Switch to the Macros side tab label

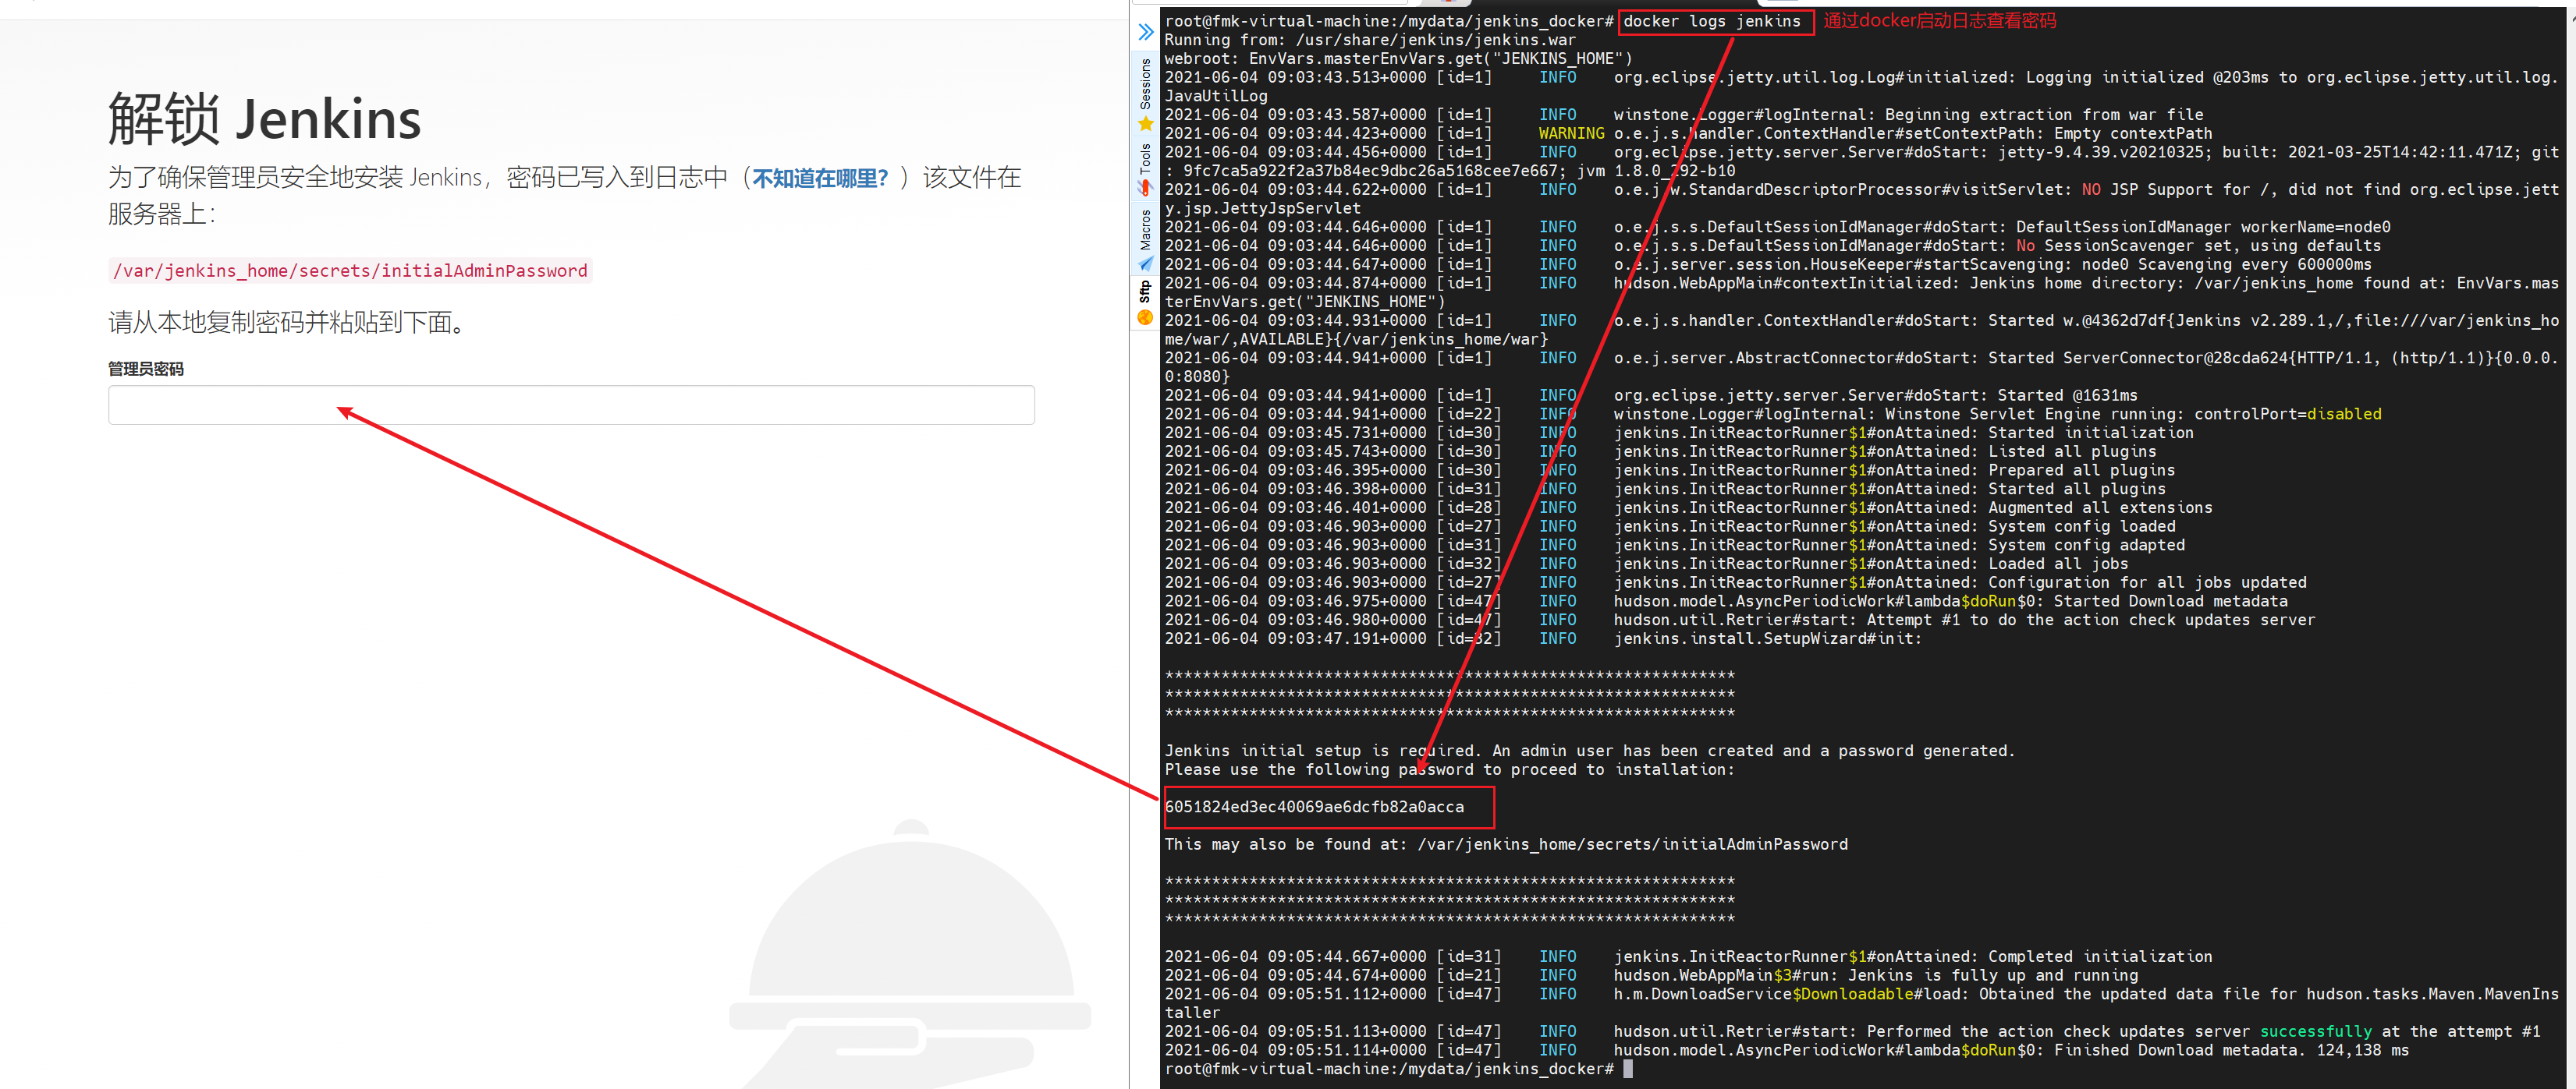pos(1145,228)
